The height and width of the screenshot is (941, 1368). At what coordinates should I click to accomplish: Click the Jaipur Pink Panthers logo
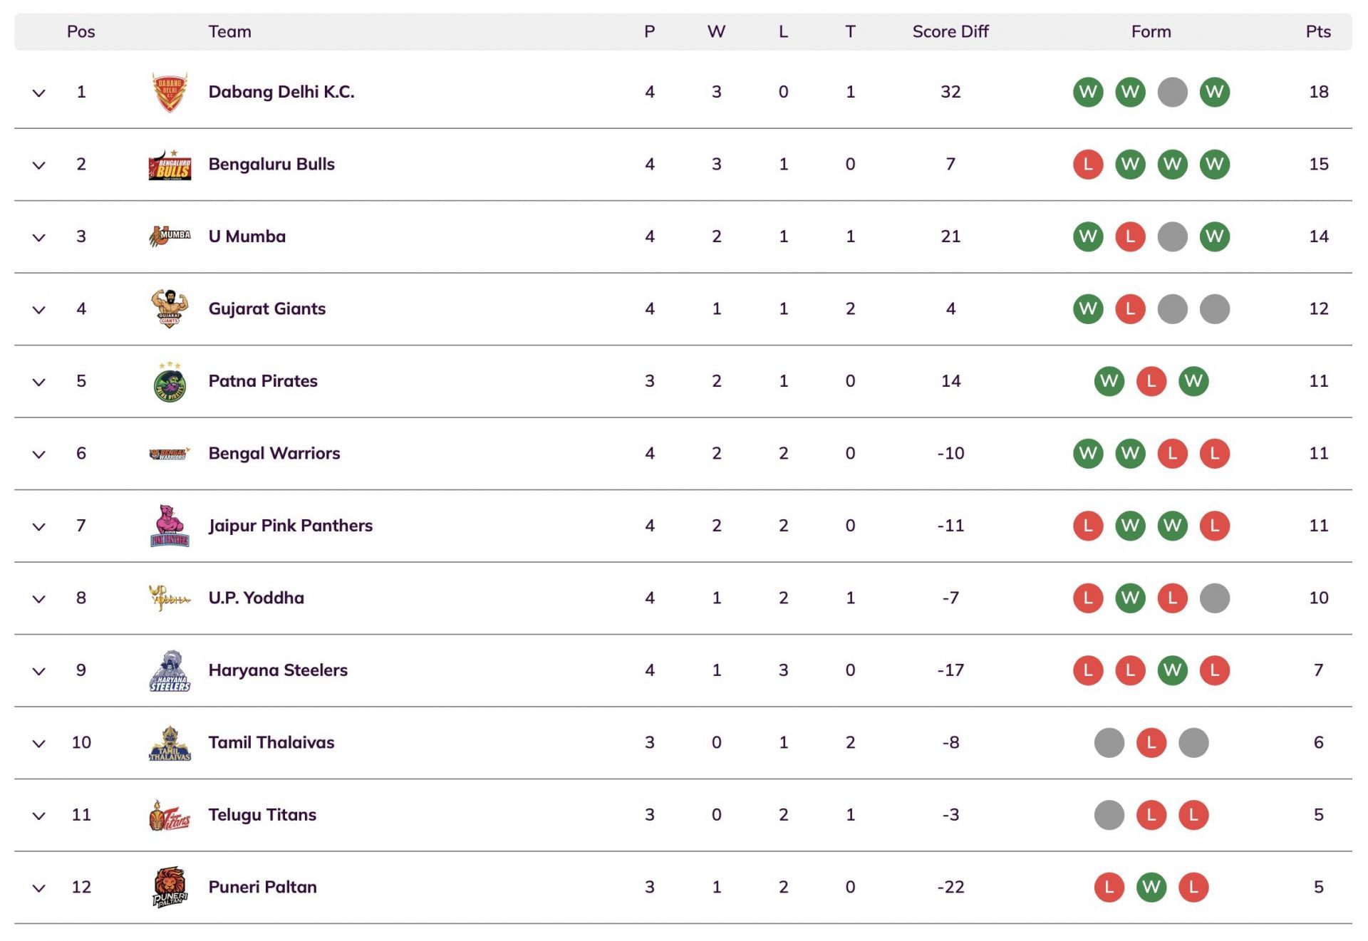[x=170, y=526]
